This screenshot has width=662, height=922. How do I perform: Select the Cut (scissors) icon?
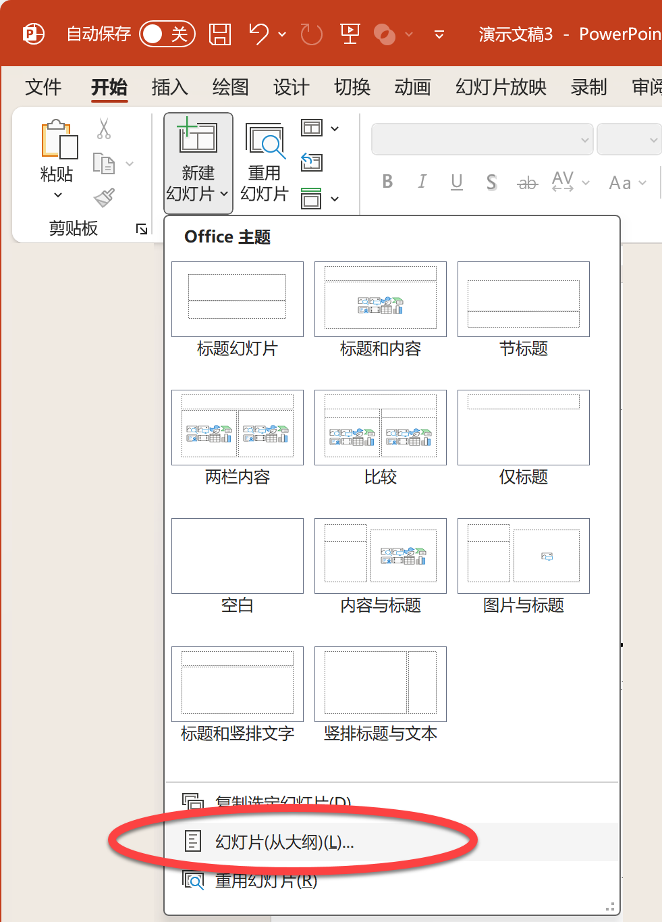click(105, 128)
